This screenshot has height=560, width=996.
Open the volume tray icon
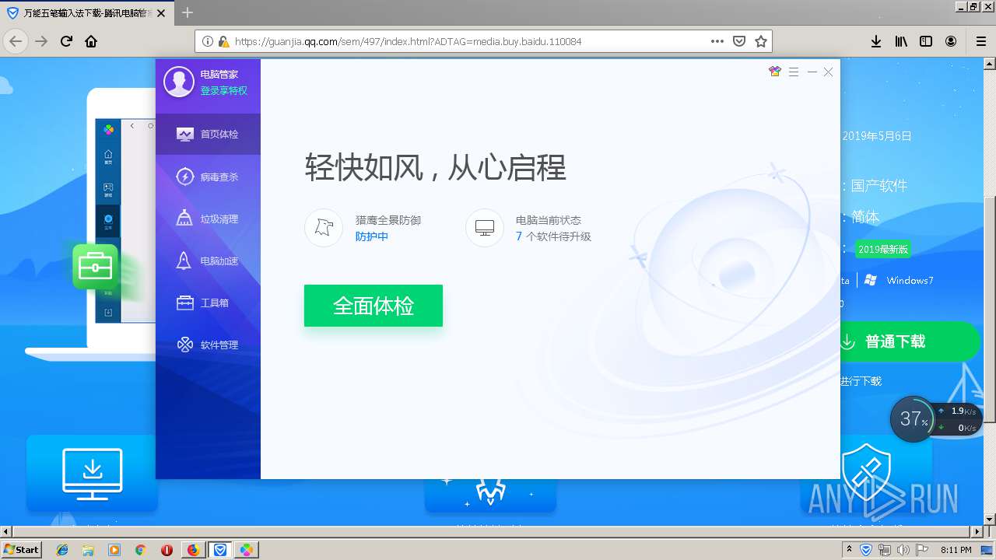tap(903, 550)
